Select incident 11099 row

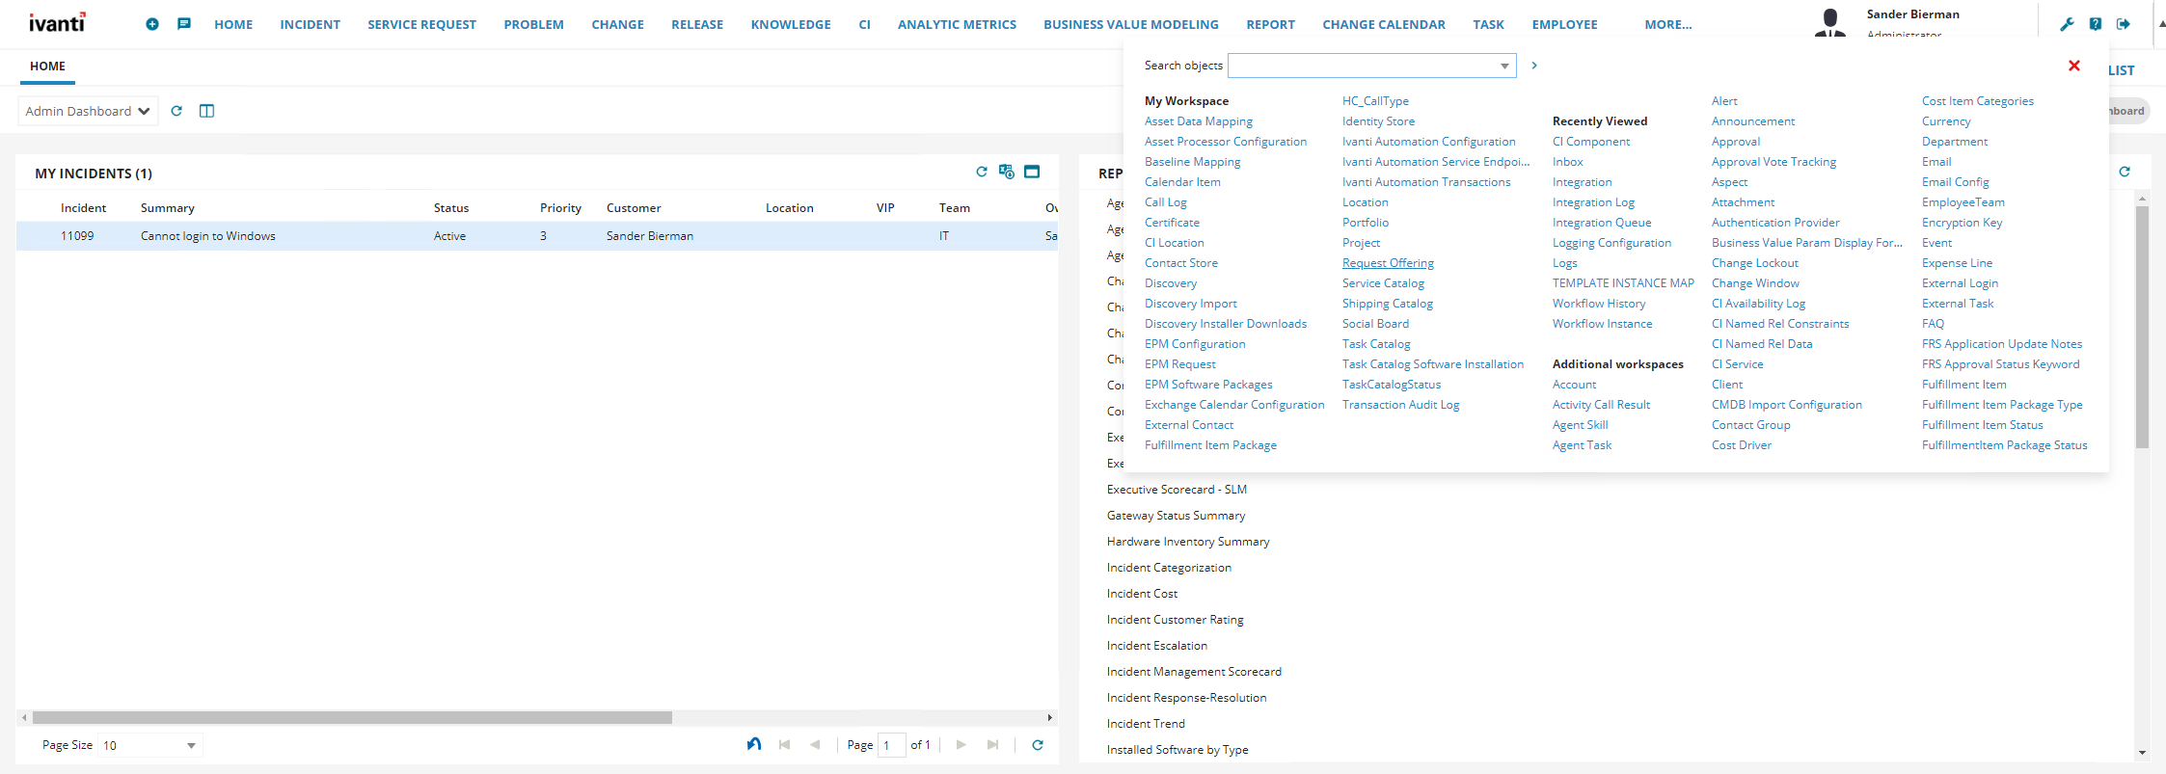536,236
